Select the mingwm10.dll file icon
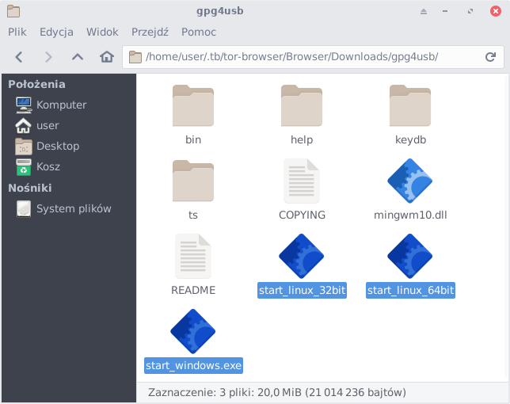 click(410, 181)
